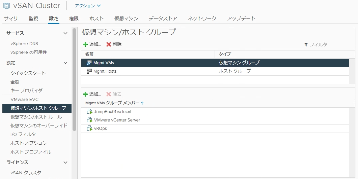358x179 pixels.
Task: Click the JumpBox01.vx.local VM icon
Action: pyautogui.click(x=89, y=112)
